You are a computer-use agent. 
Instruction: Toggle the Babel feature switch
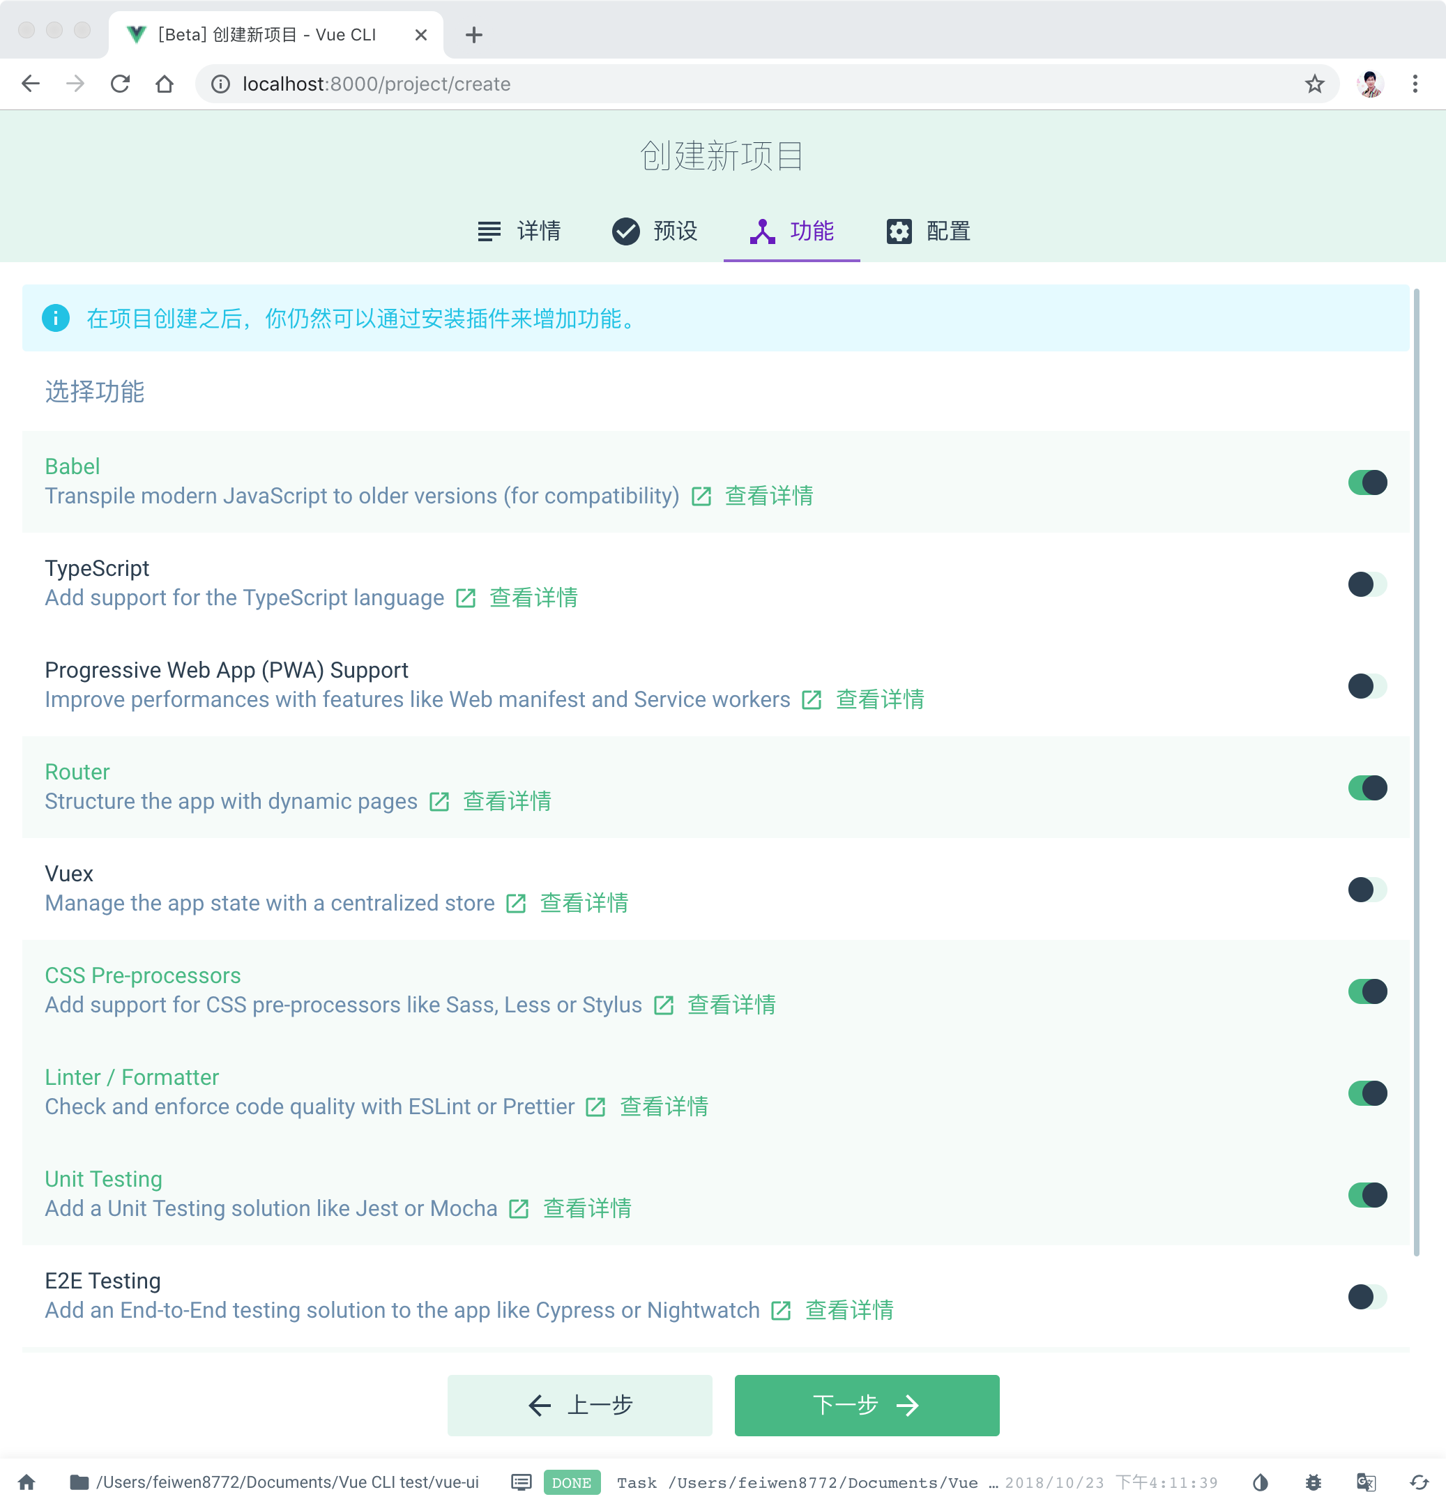point(1367,482)
